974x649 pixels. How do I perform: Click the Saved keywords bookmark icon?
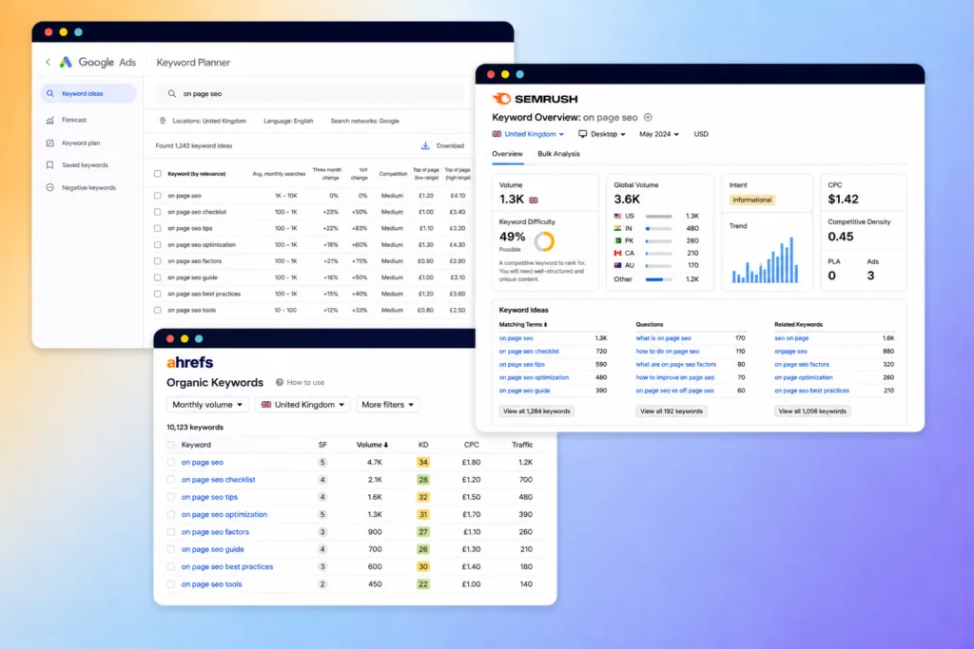[x=50, y=165]
